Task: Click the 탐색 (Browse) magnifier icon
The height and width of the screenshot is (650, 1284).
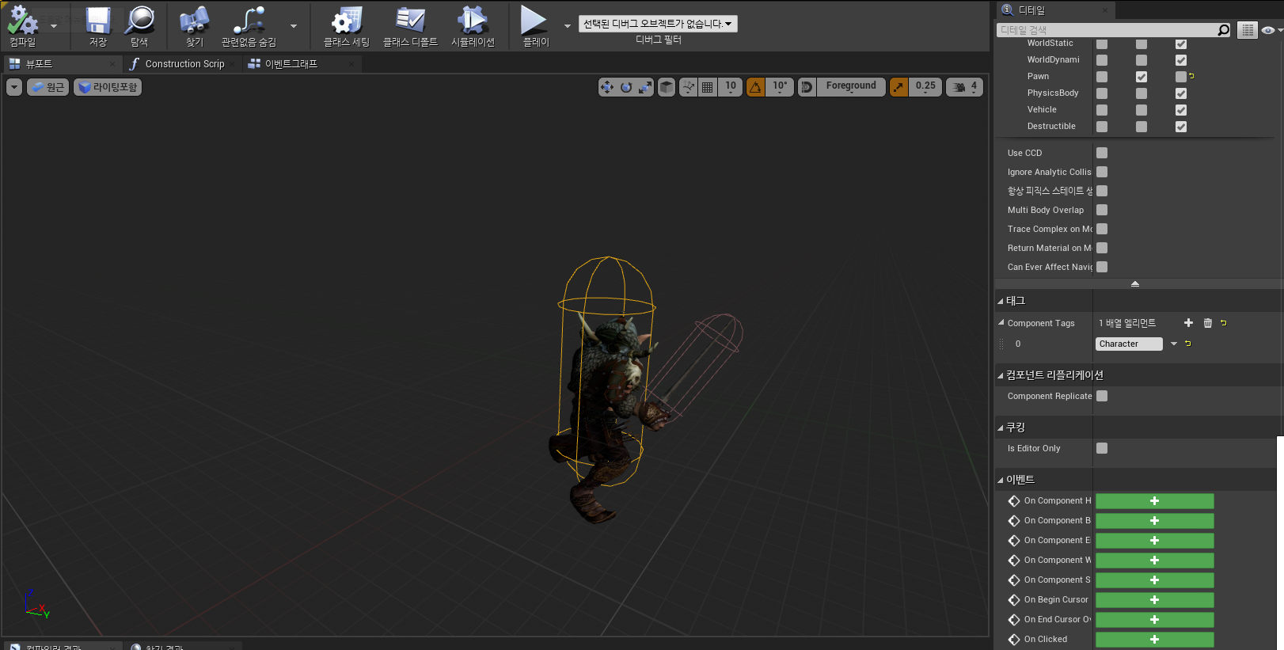Action: 139,21
